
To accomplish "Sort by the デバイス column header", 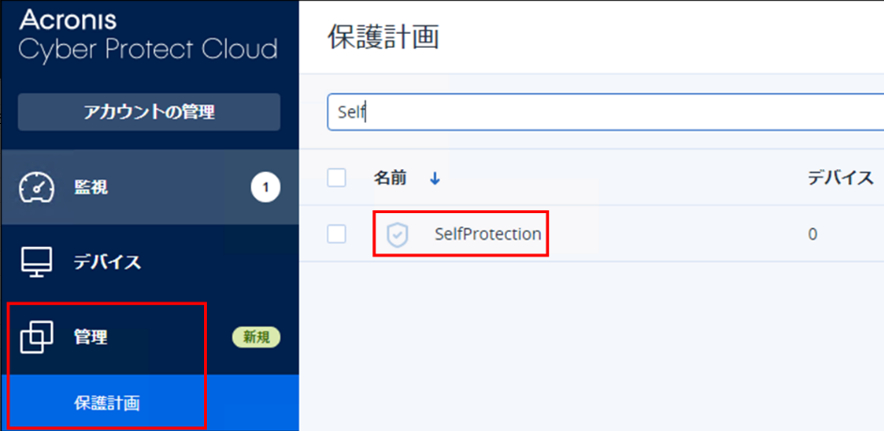I will coord(841,177).
